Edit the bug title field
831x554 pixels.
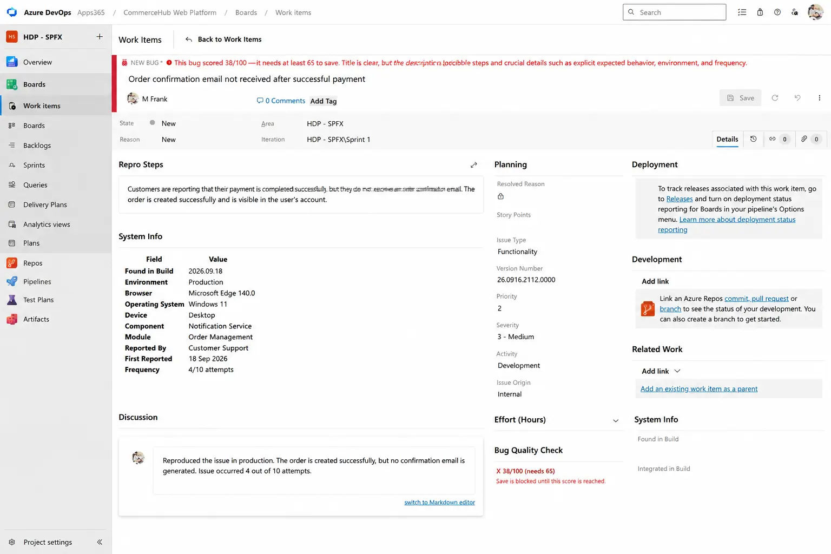[247, 79]
